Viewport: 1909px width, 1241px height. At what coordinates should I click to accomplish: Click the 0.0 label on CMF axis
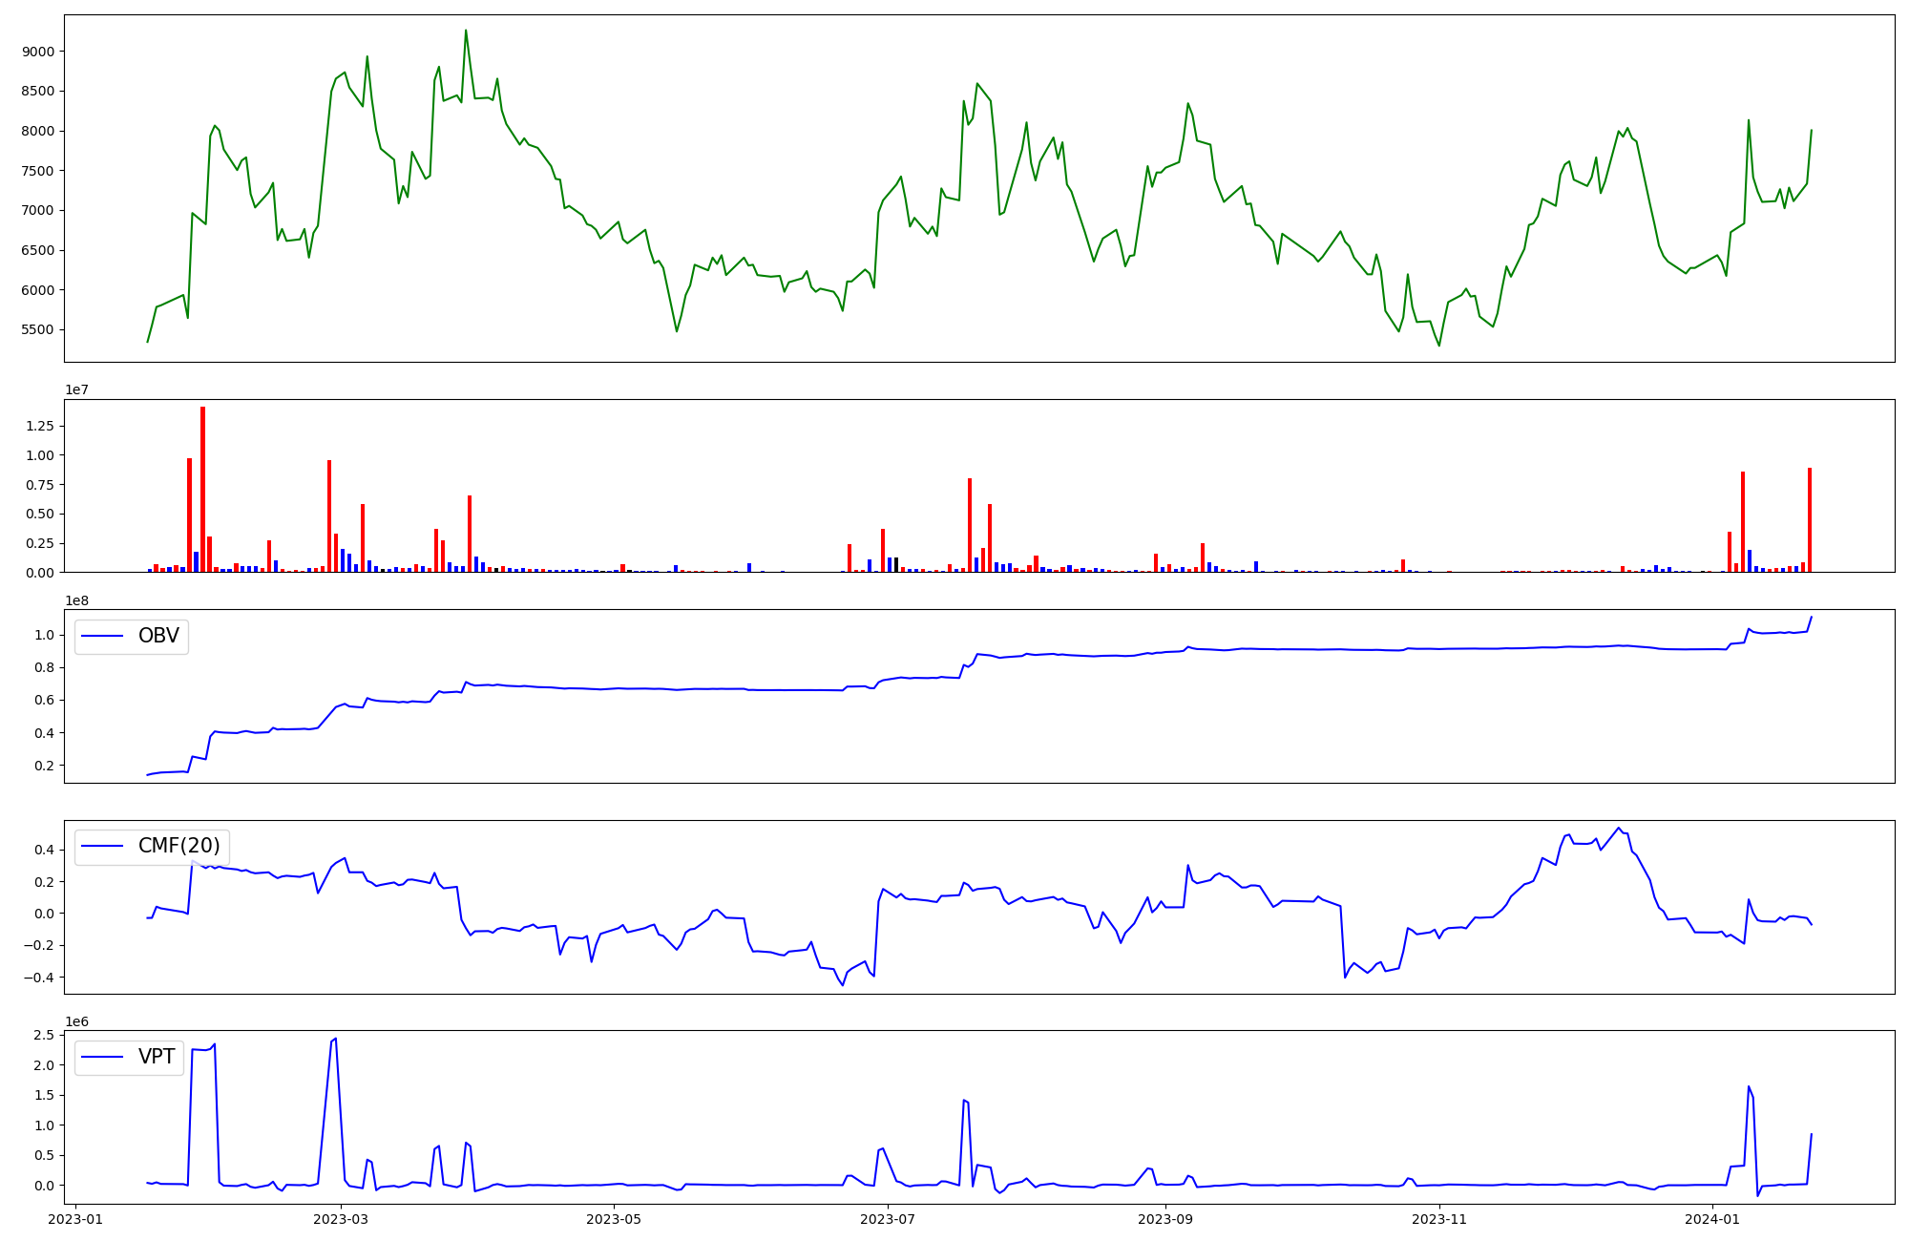point(44,914)
